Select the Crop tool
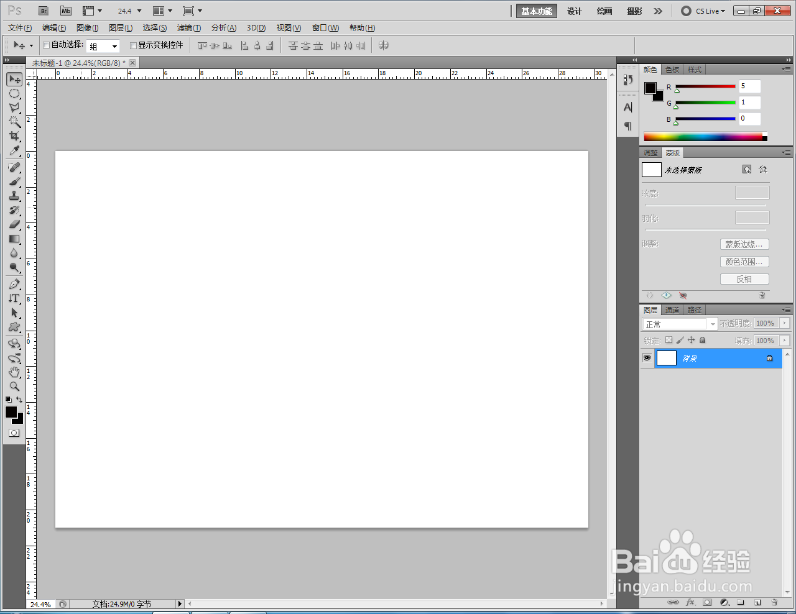 coord(14,136)
